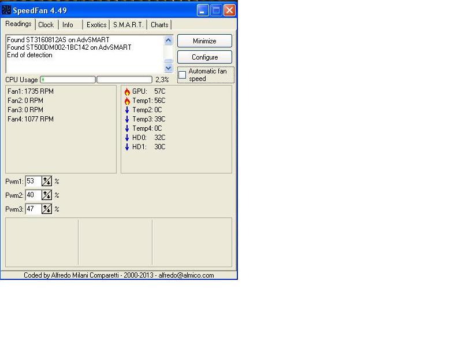Click the HD0 temperature value 32C
The width and height of the screenshot is (462, 347).
(x=160, y=138)
